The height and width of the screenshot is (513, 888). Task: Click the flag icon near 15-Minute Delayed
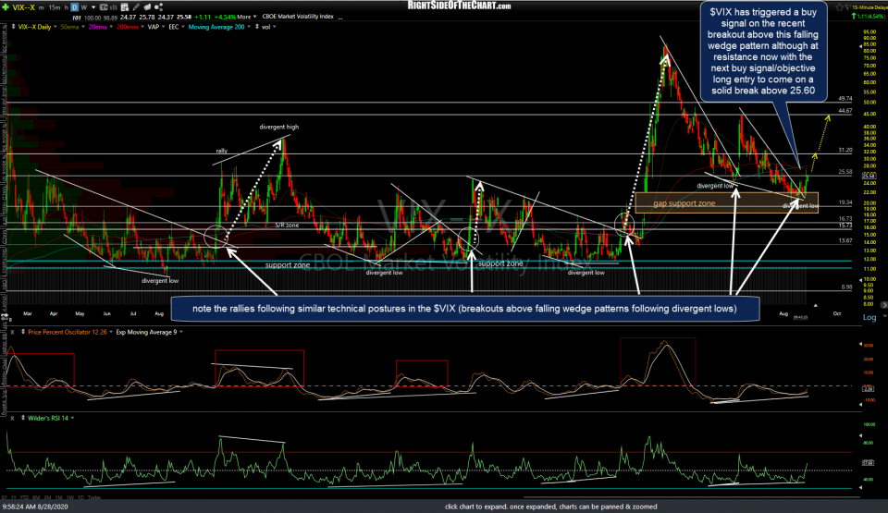point(848,7)
